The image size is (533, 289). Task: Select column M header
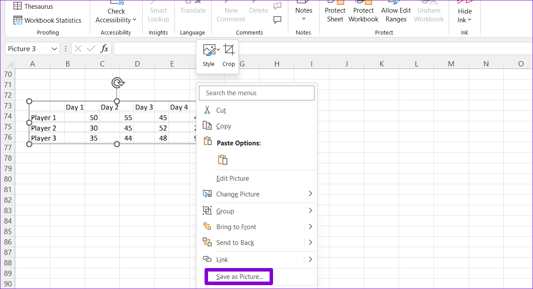click(x=451, y=64)
